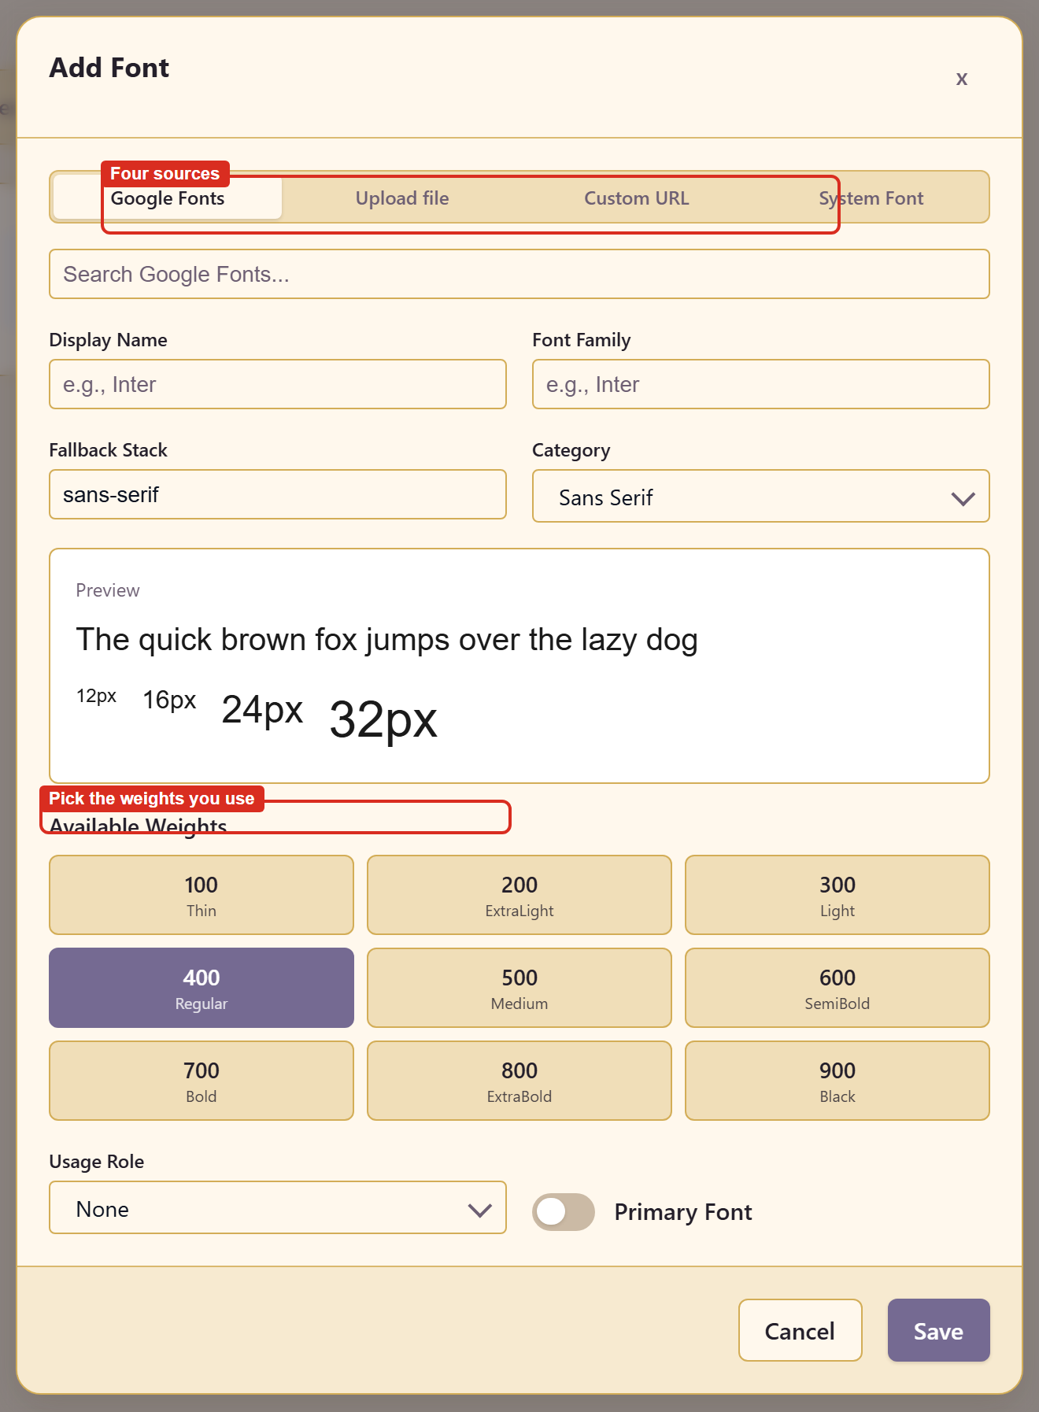The image size is (1039, 1412).
Task: Open the System Font tab
Action: (x=871, y=198)
